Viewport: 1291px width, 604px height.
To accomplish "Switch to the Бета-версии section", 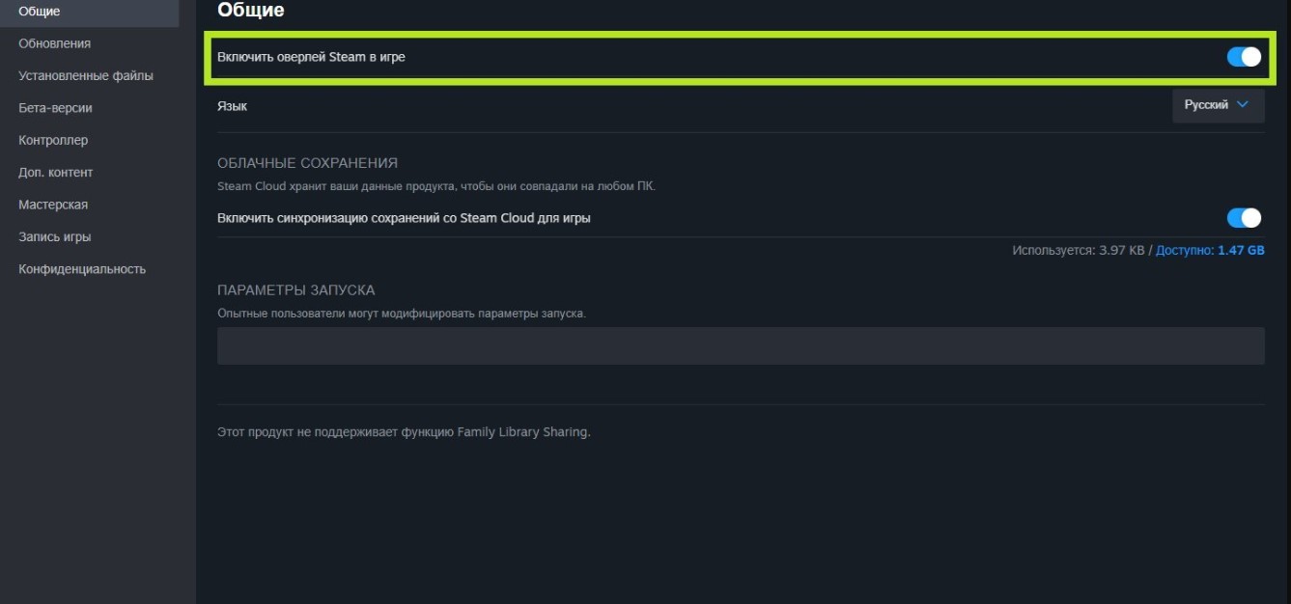I will point(56,108).
